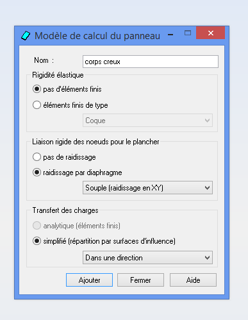Image resolution: width=248 pixels, height=320 pixels.
Task: Close the dialog with the red X
Action: coord(211,33)
